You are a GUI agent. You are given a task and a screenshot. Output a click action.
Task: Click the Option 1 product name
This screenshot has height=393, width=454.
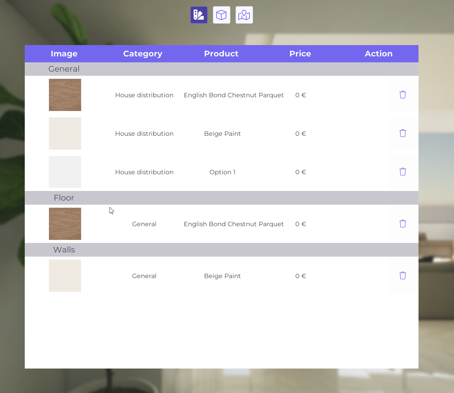click(222, 172)
